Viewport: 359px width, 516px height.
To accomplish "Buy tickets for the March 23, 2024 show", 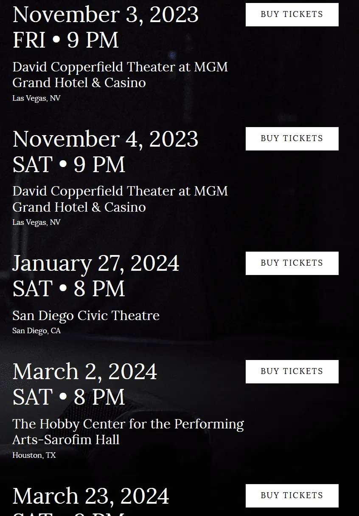I will (x=292, y=496).
